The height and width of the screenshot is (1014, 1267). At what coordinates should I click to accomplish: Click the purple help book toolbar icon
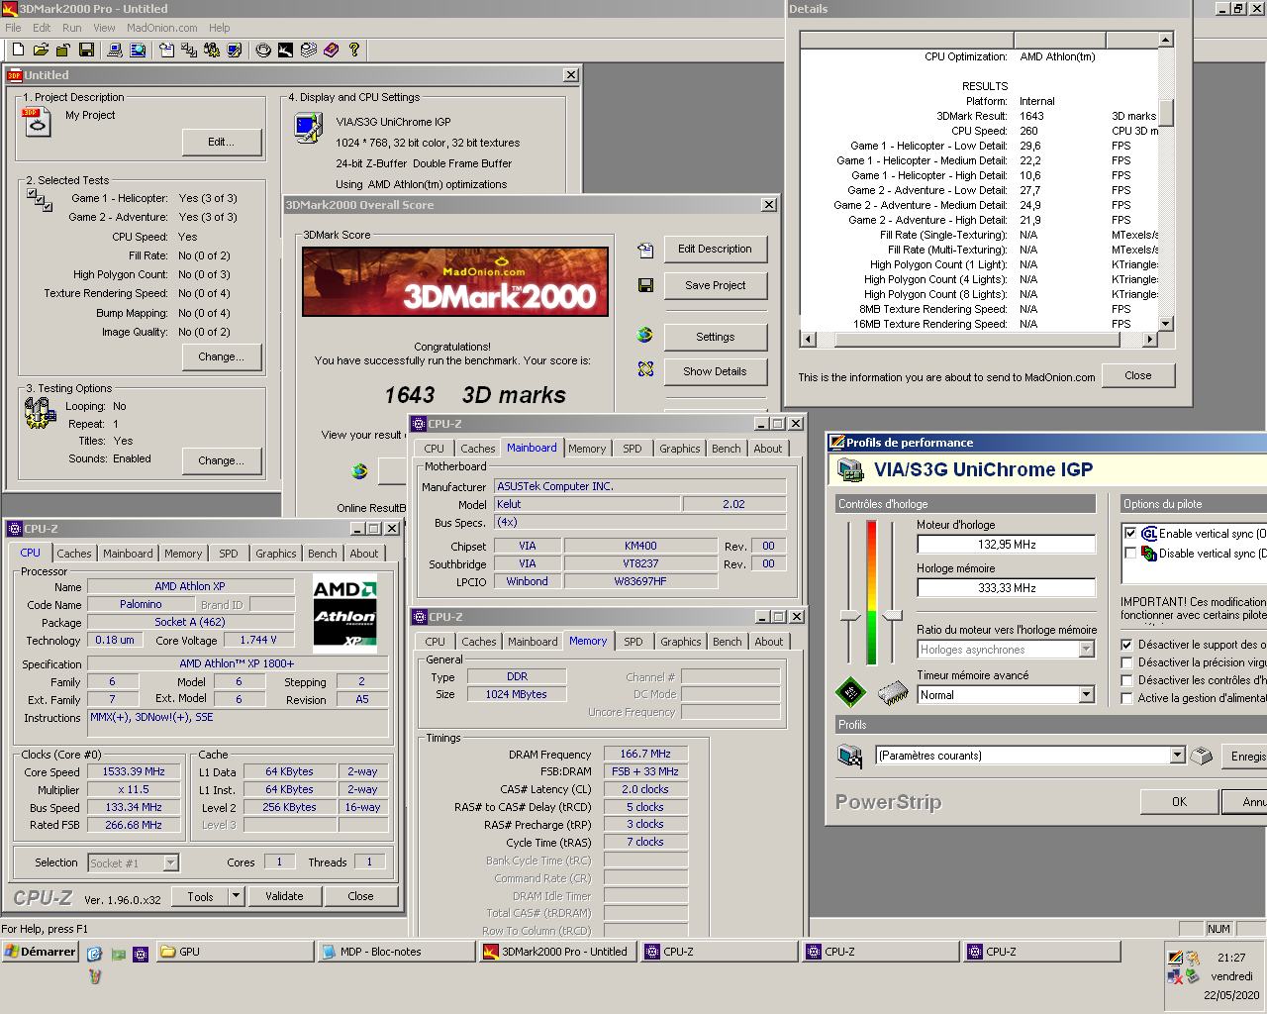point(332,50)
